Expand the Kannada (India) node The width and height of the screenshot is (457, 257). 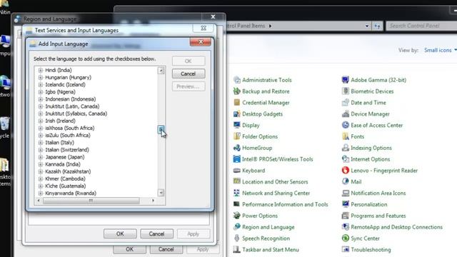[41, 164]
